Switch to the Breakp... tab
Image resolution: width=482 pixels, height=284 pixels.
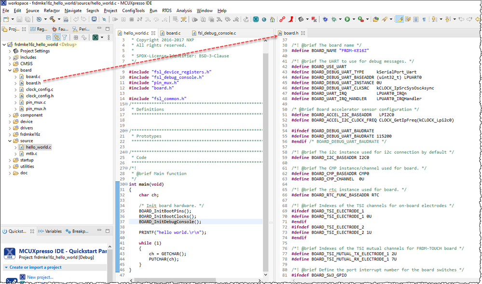(x=77, y=231)
